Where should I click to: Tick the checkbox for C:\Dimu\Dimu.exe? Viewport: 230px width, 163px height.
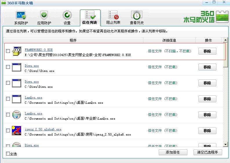tap(8, 83)
